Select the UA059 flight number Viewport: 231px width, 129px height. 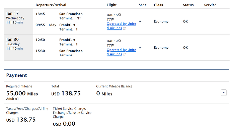112,41
